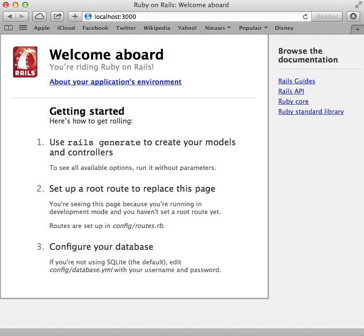This screenshot has height=336, width=364.
Task: Open the bookmarks book icon
Action: pos(9,28)
